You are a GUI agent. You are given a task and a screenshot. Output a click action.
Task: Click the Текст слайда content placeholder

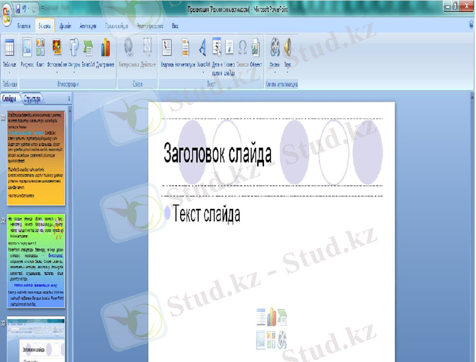pos(206,214)
